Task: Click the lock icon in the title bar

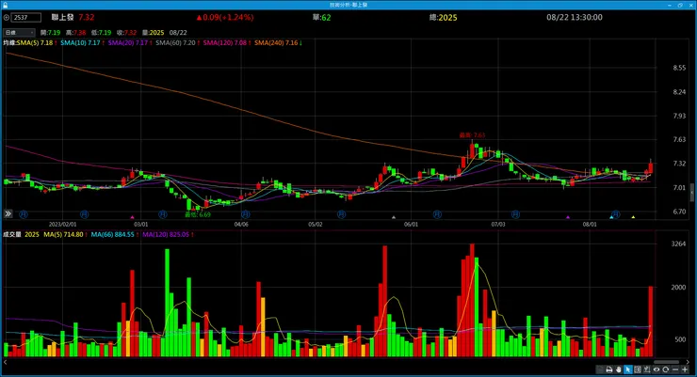Action: click(x=5, y=5)
